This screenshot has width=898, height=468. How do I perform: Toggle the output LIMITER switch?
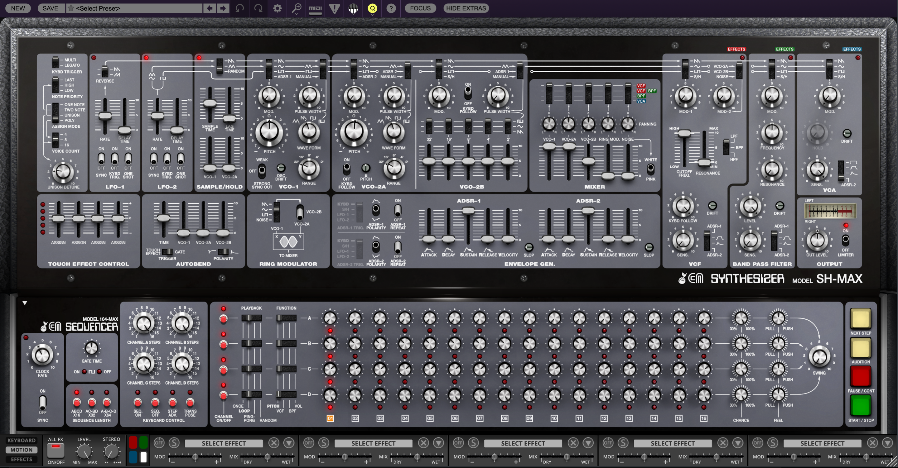coord(845,240)
